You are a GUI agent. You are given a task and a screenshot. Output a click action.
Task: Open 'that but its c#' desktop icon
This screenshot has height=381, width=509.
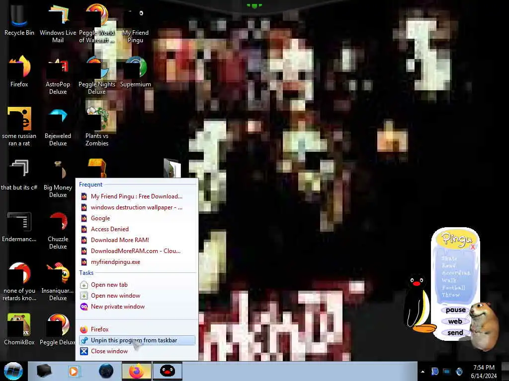(x=19, y=175)
